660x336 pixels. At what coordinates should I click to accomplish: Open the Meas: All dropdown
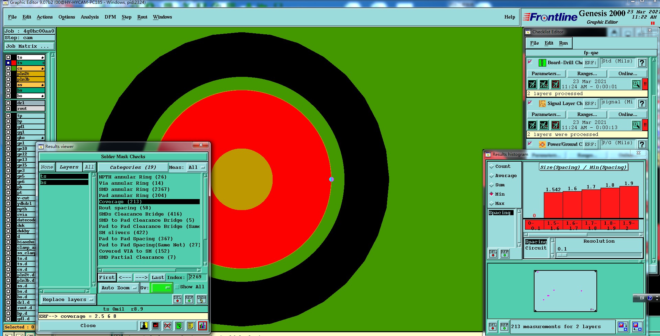tap(196, 167)
